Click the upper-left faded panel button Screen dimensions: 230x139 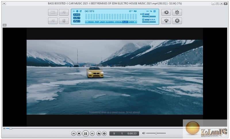pos(53,12)
